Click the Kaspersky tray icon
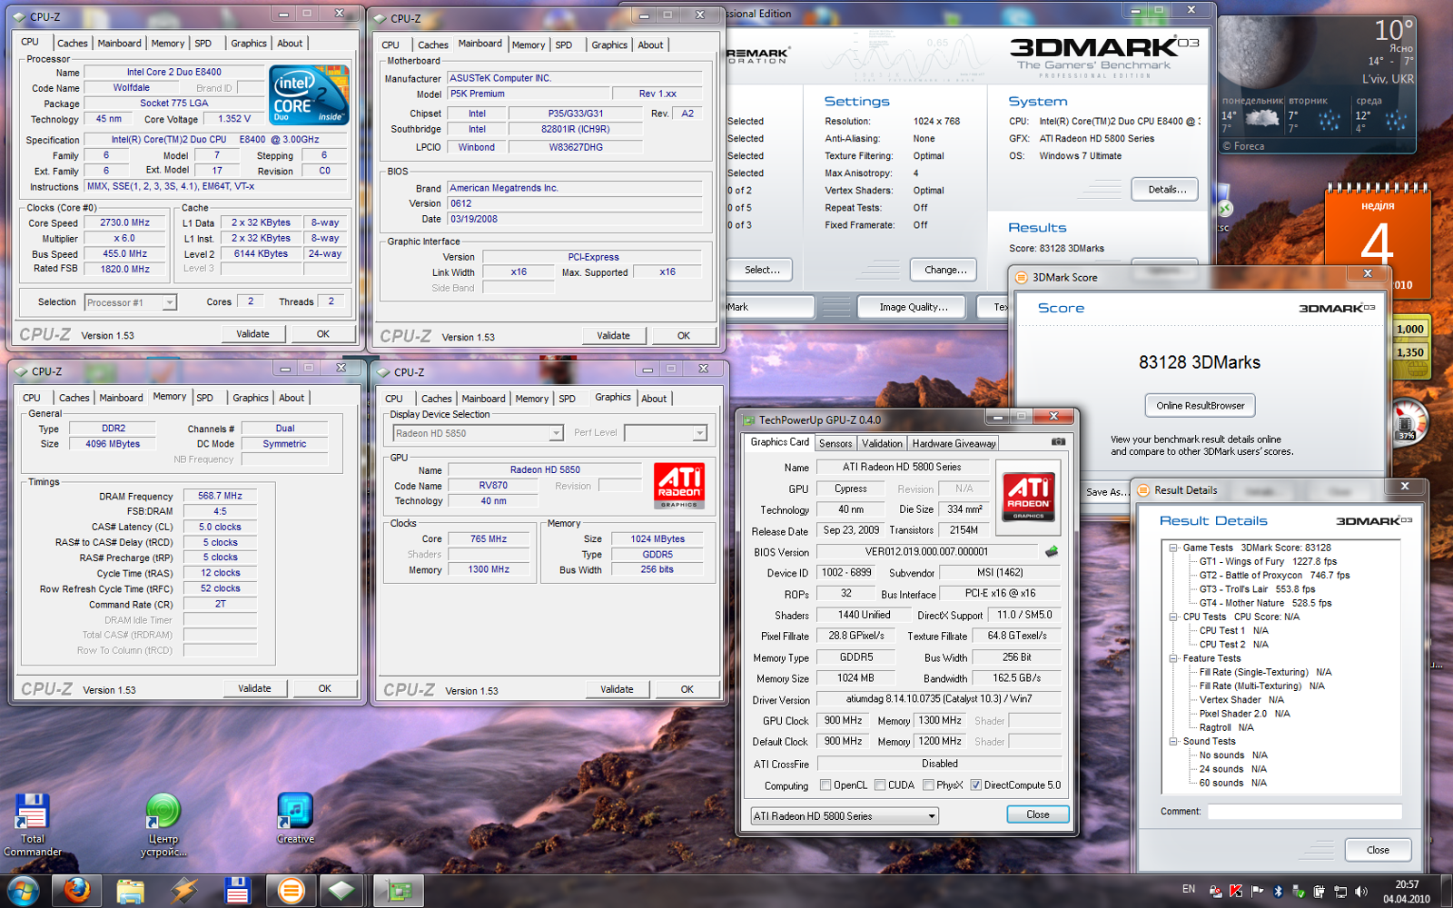Screen dimensions: 1453x908 click(x=1236, y=891)
